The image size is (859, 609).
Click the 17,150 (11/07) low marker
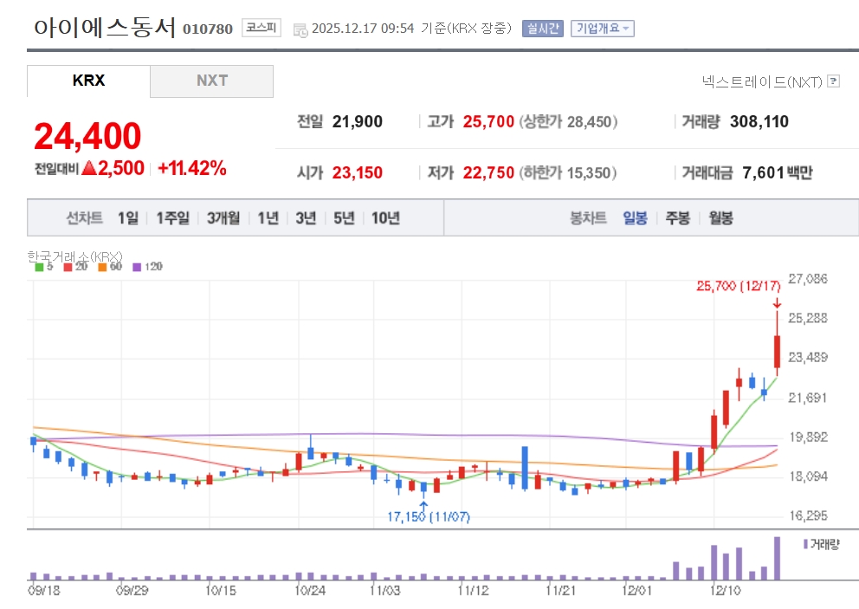point(429,516)
